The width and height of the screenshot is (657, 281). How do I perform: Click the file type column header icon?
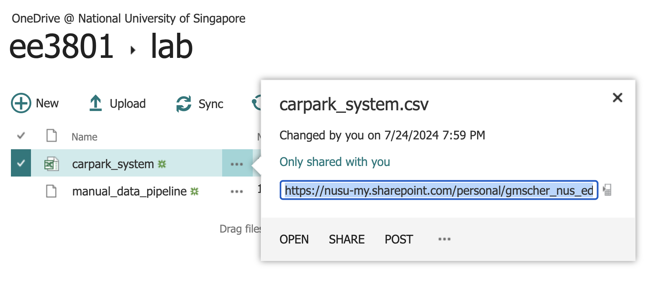51,136
